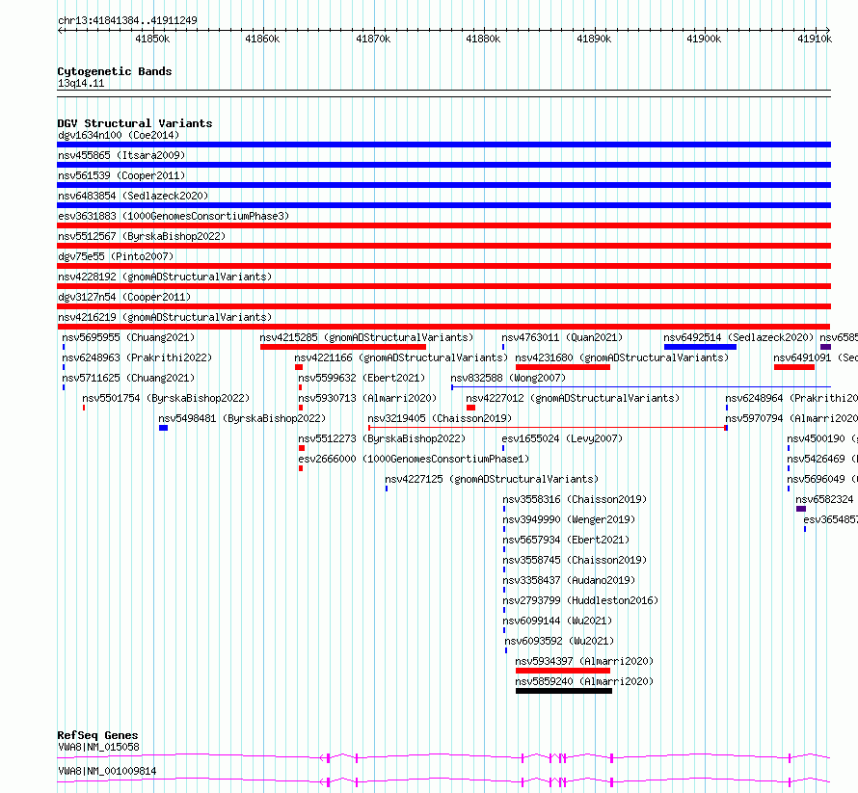
Task: Select the nsv832588 thin blue span line
Action: [641, 387]
